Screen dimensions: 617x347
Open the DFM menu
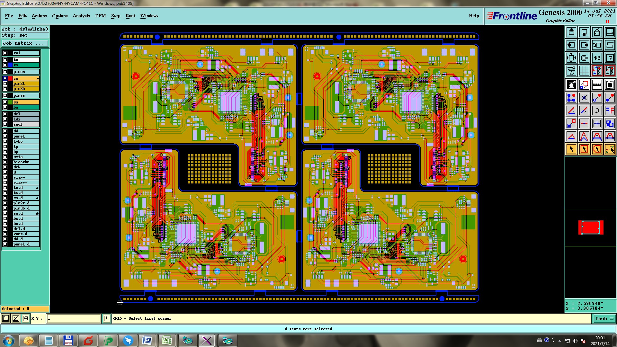click(100, 16)
